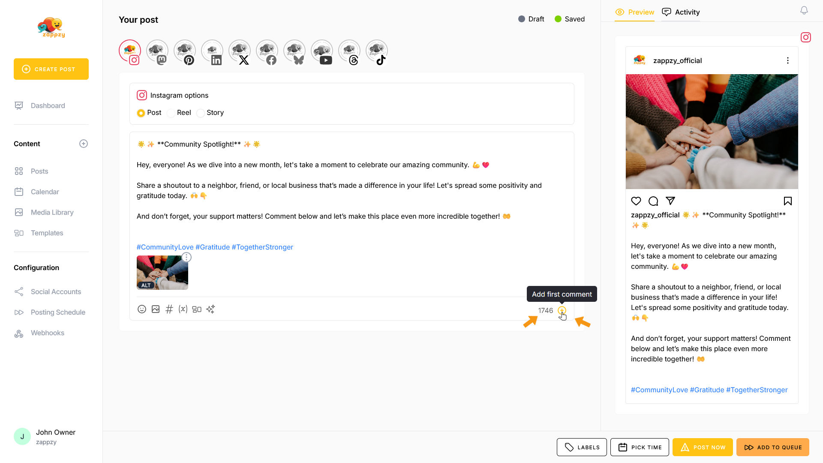823x463 pixels.
Task: Toggle the YouTube account avatar
Action: coord(322,52)
